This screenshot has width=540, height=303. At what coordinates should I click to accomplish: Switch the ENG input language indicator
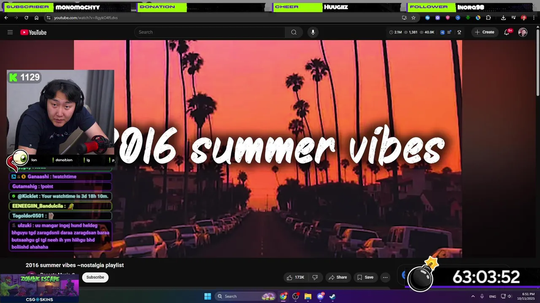492,296
